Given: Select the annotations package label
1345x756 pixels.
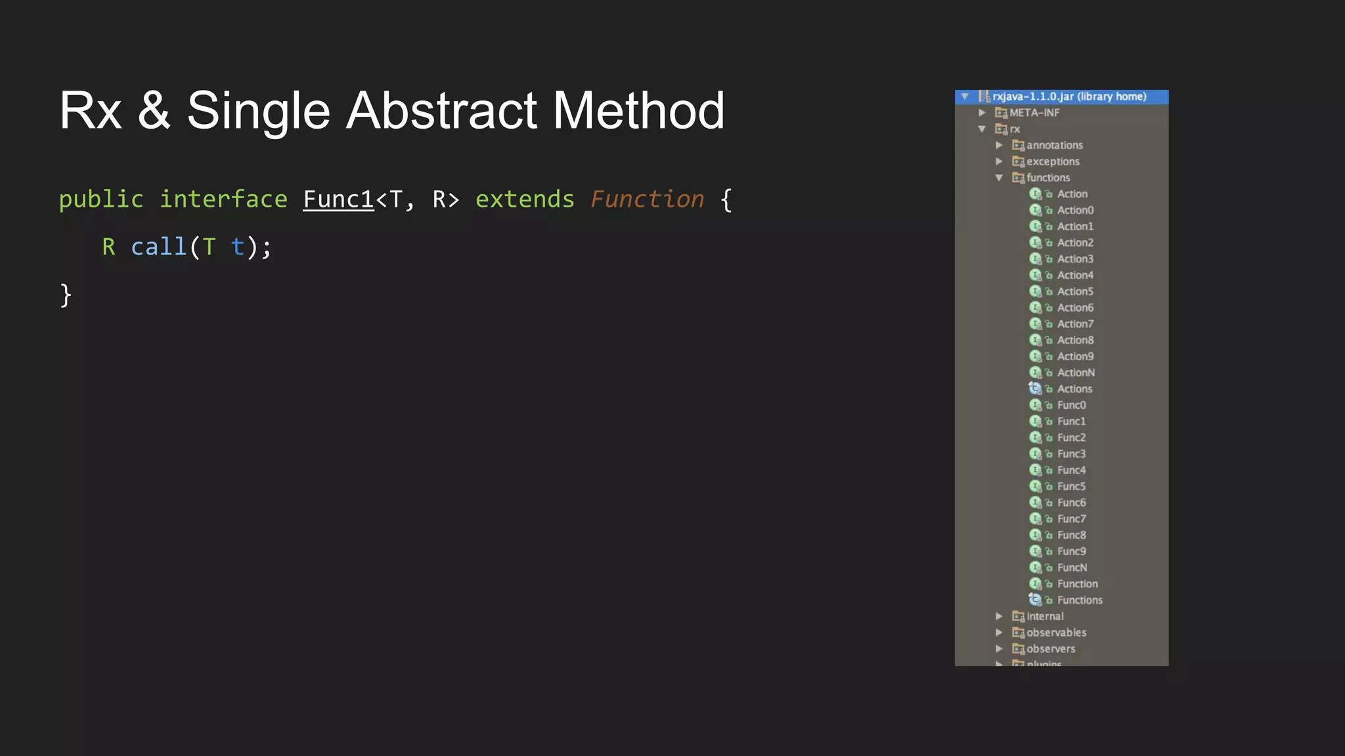Looking at the screenshot, I should pos(1055,145).
